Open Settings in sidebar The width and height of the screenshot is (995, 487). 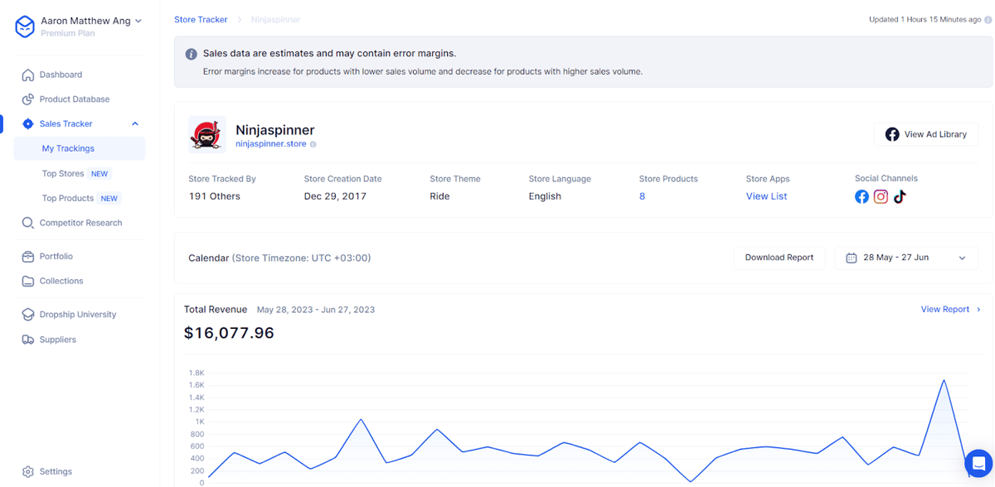click(56, 471)
